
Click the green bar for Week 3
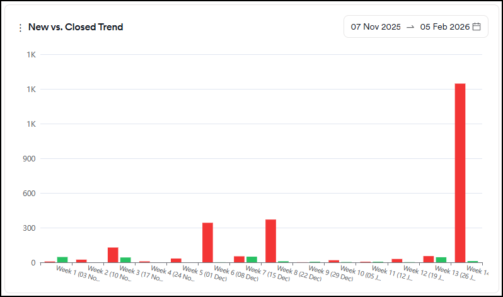125,260
